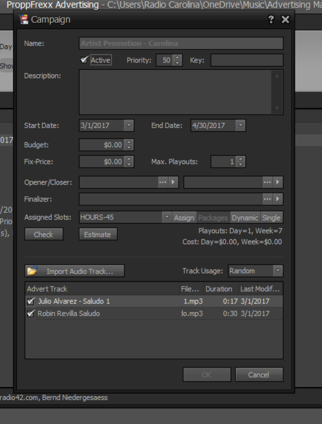This screenshot has width=322, height=424.
Task: Click the Finalizer path field
Action: click(171, 199)
